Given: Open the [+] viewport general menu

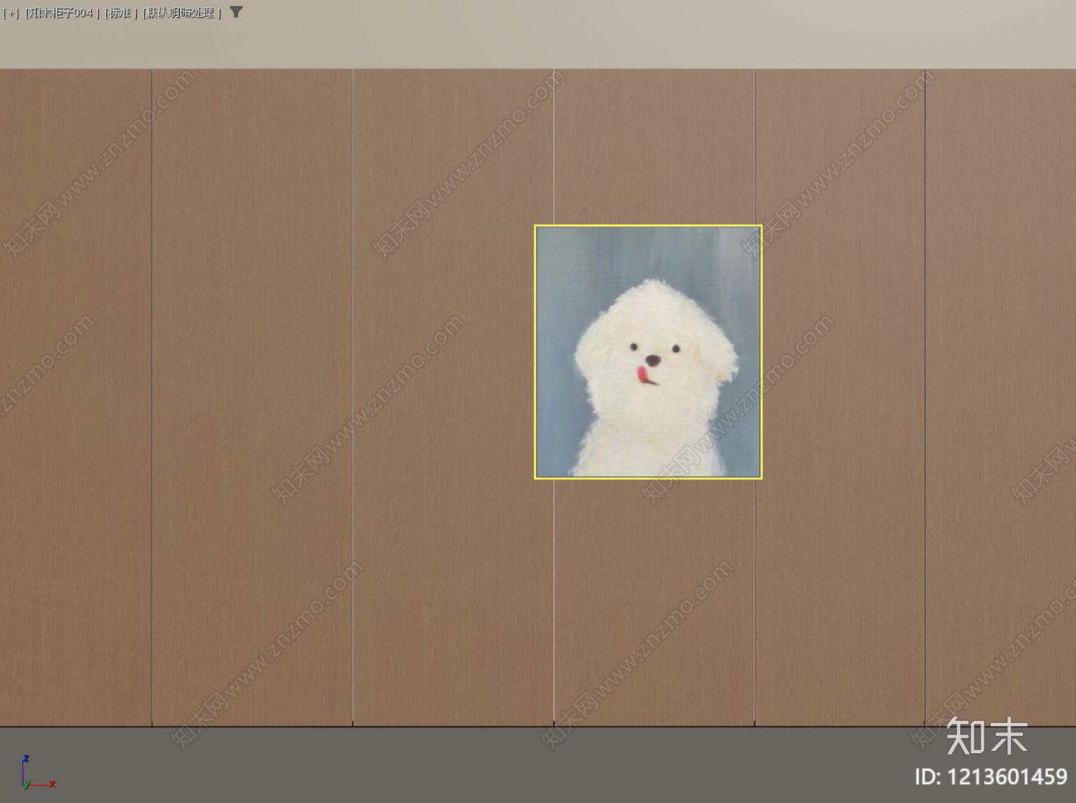Looking at the screenshot, I should pyautogui.click(x=11, y=13).
